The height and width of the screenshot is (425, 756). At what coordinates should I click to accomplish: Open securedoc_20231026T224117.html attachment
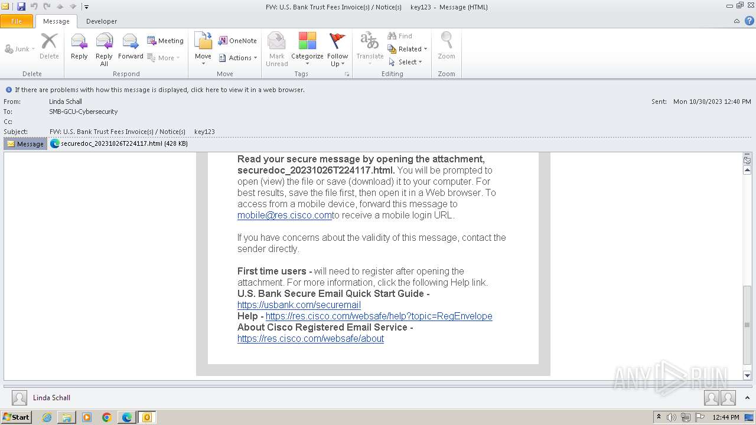point(119,143)
